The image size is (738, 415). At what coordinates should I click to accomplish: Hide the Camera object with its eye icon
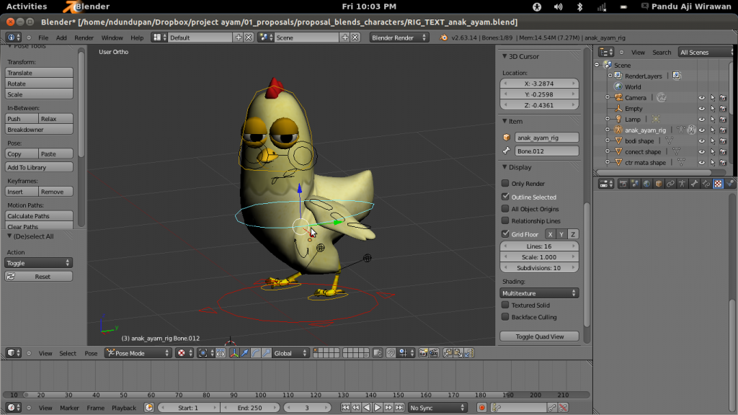click(x=702, y=98)
